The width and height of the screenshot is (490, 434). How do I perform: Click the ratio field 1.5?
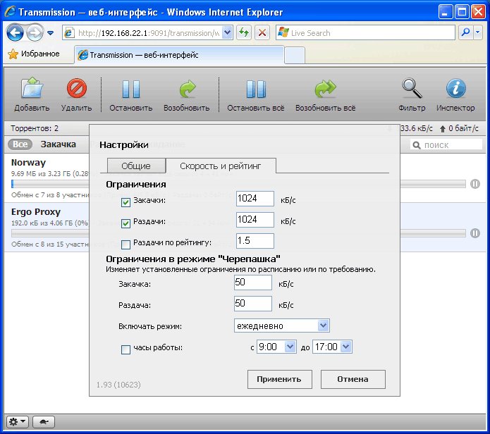pyautogui.click(x=255, y=241)
